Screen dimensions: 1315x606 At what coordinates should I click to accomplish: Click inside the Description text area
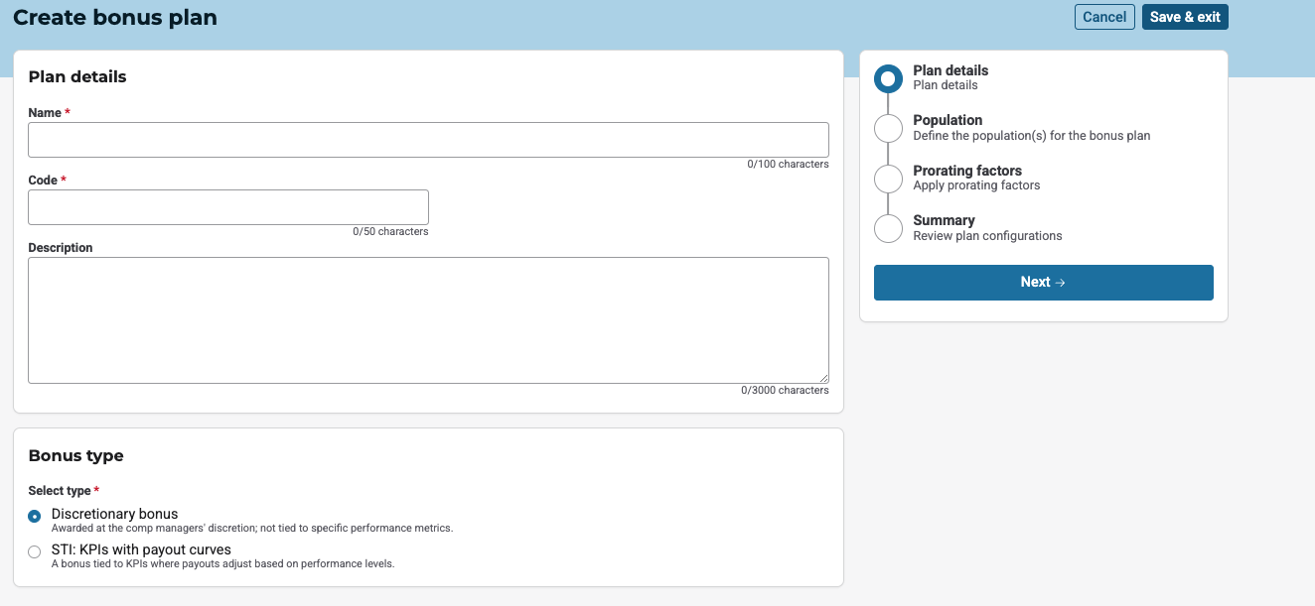pyautogui.click(x=428, y=319)
